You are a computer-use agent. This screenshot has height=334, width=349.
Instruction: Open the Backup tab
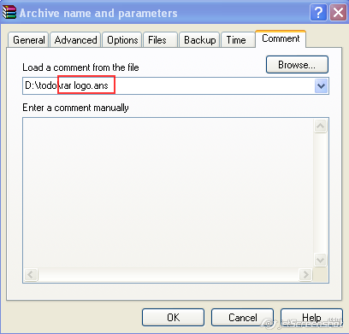pyautogui.click(x=199, y=40)
